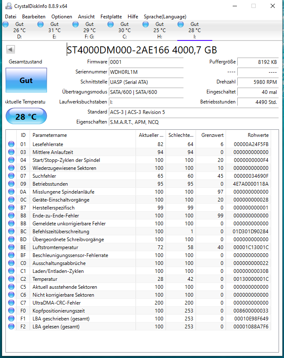The width and height of the screenshot is (284, 358).
Task: Click status icon for Wiederzugewiesene Sektoren row
Action: click(x=11, y=168)
